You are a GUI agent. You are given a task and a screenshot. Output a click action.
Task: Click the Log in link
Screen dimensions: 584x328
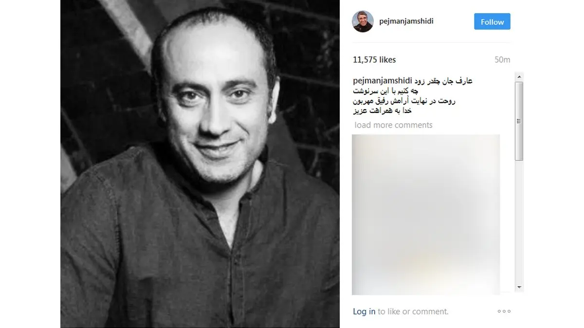364,311
